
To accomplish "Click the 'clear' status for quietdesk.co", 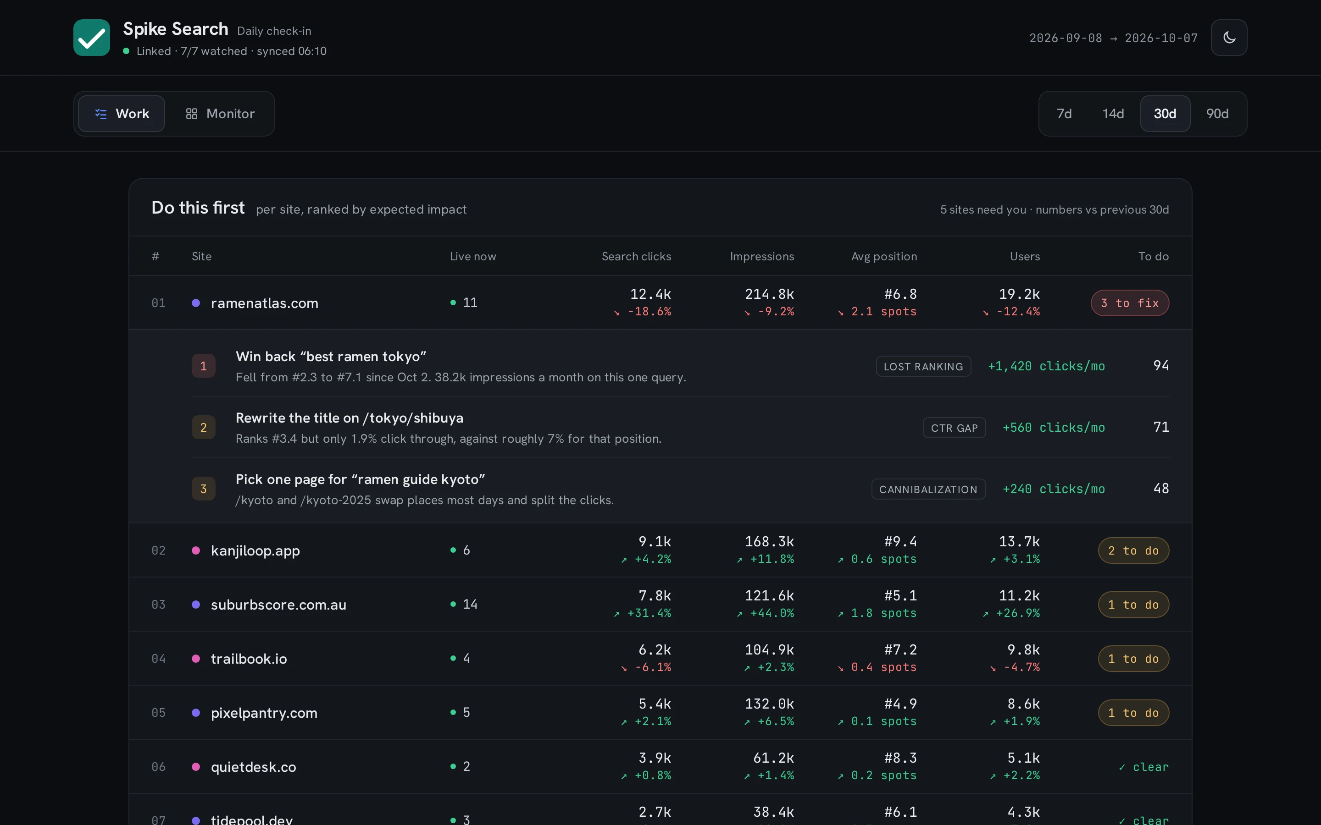I will click(x=1143, y=767).
